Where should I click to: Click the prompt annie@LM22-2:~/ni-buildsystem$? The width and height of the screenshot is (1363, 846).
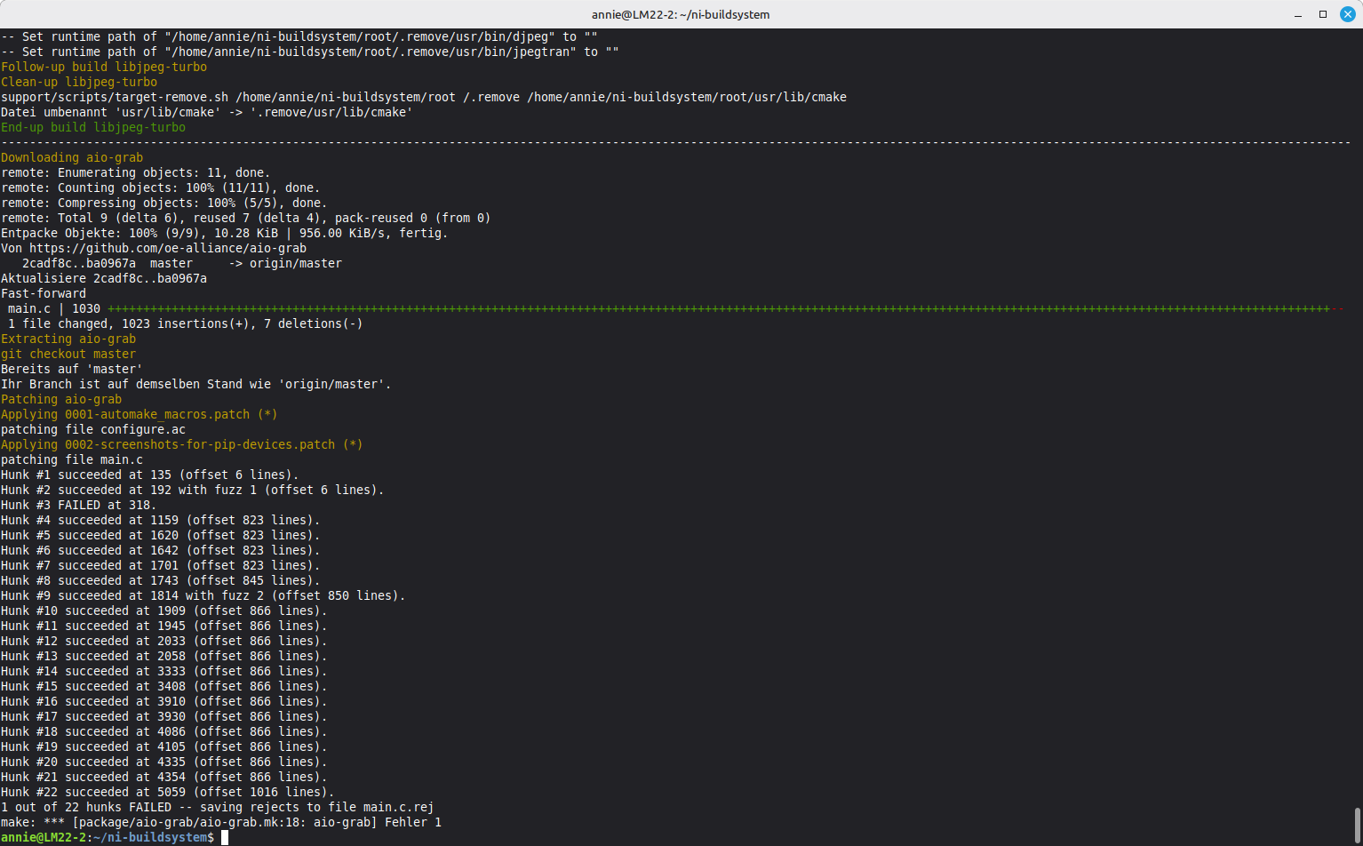[x=108, y=837]
